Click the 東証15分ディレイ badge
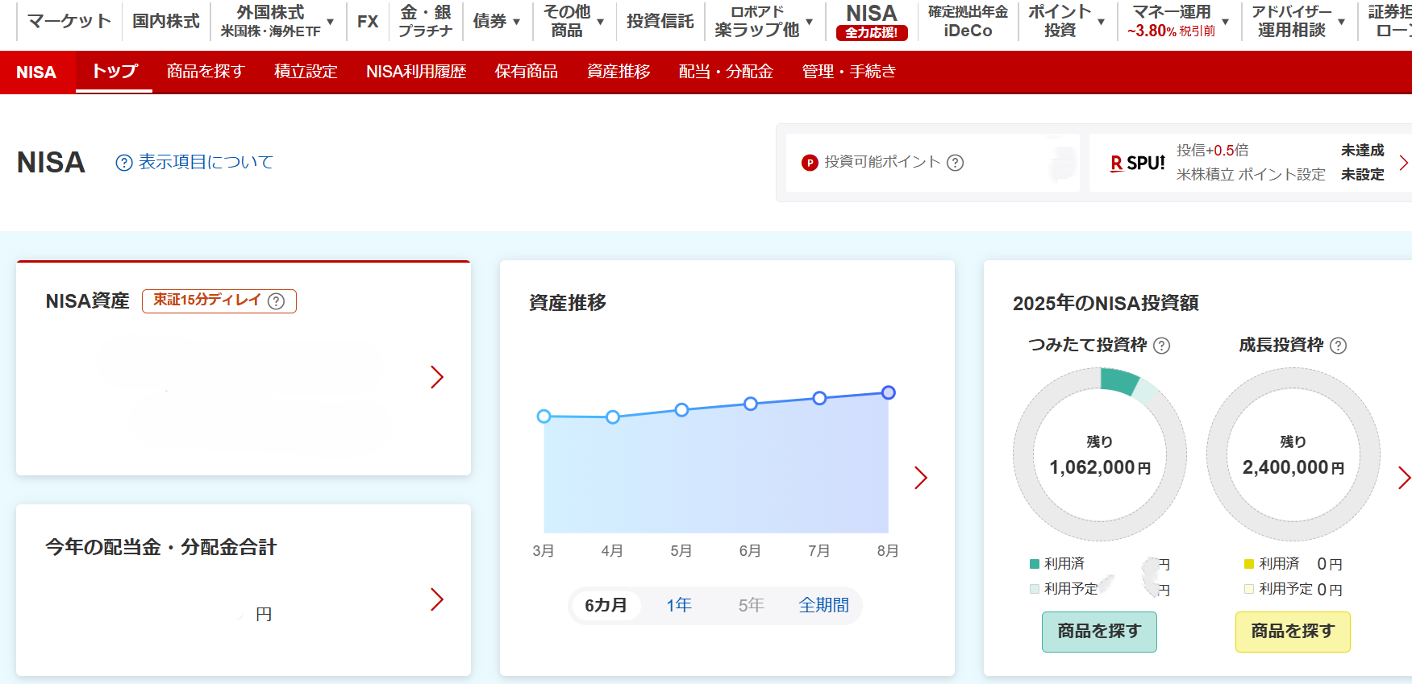1412x684 pixels. pyautogui.click(x=219, y=301)
